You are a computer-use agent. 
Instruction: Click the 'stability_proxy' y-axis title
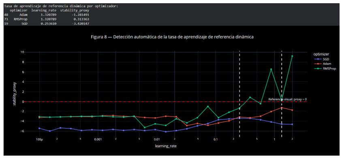pyautogui.click(x=15, y=94)
